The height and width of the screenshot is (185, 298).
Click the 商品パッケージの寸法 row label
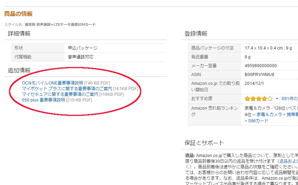click(x=212, y=48)
